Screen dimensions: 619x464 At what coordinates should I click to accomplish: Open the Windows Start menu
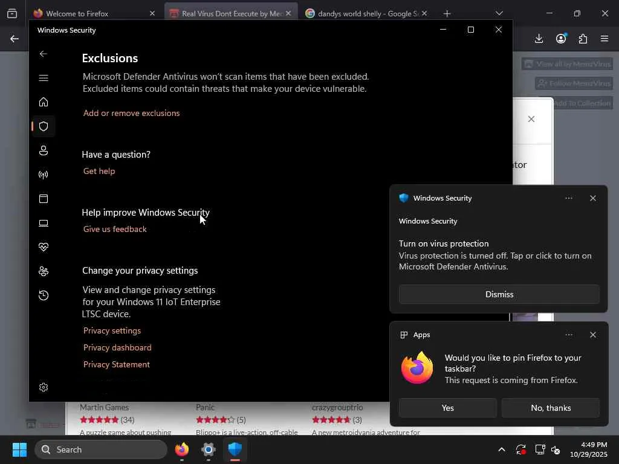[19, 449]
